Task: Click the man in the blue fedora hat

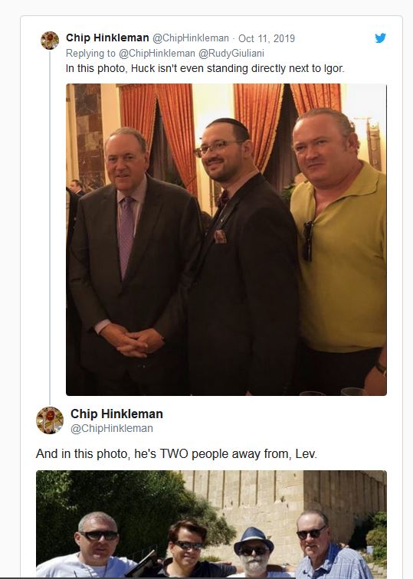Action: [254, 552]
